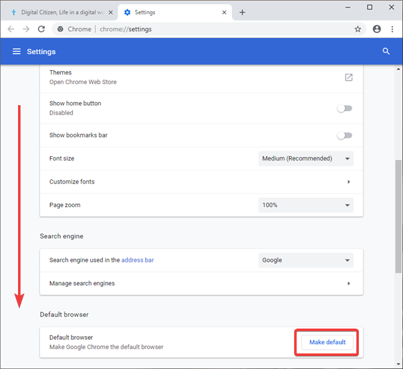Click the Themes row label
This screenshot has width=403, height=369.
[x=60, y=73]
